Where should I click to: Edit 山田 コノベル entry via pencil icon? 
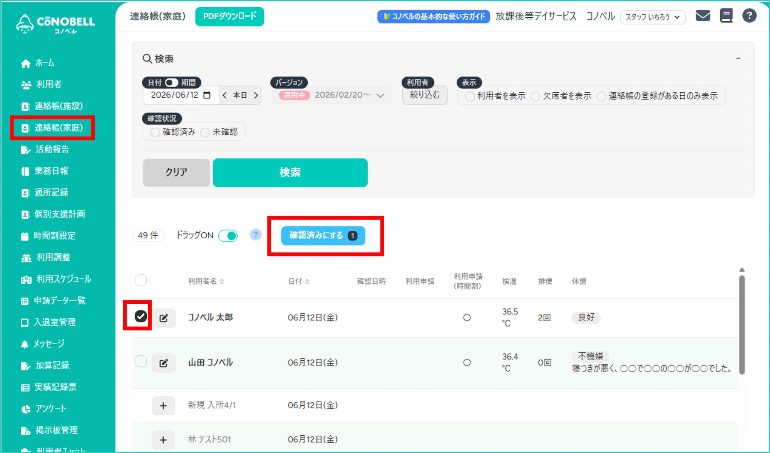(x=164, y=363)
